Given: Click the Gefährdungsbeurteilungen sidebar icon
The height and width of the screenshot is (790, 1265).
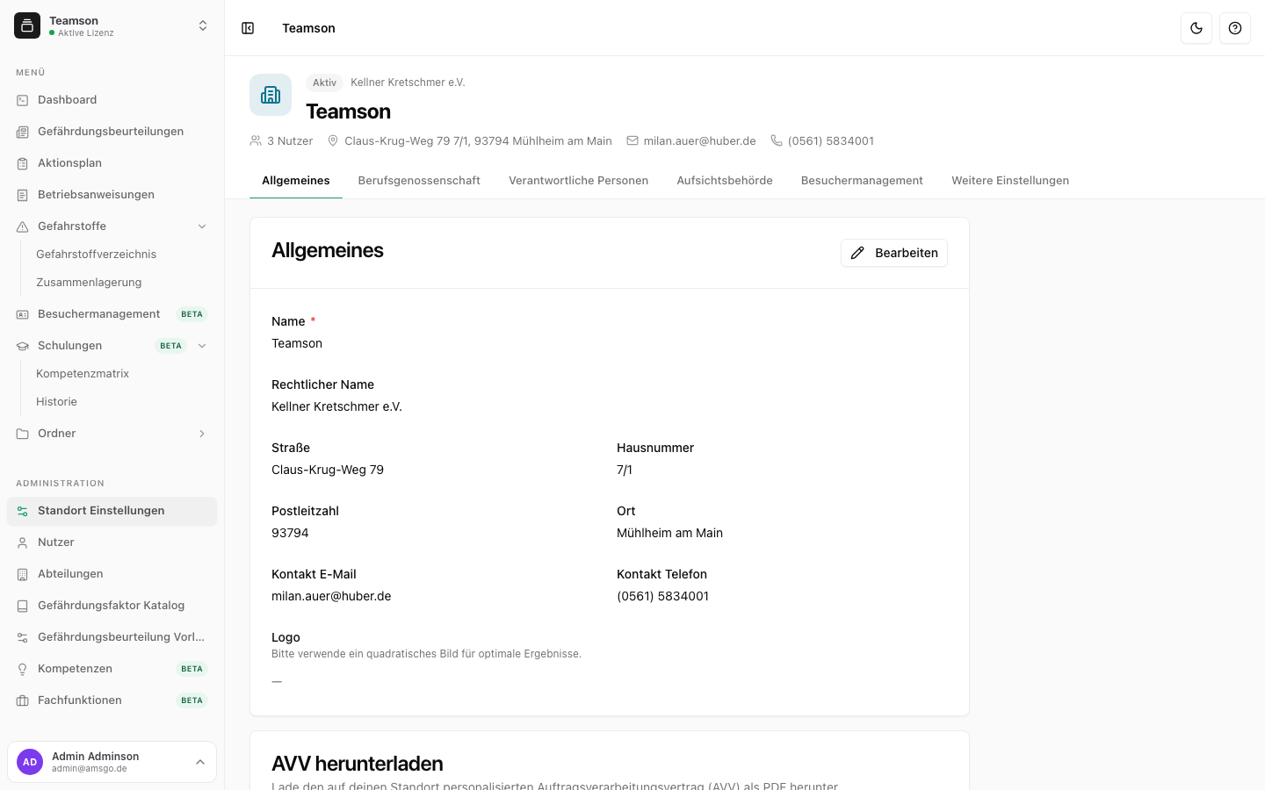Looking at the screenshot, I should click(23, 132).
